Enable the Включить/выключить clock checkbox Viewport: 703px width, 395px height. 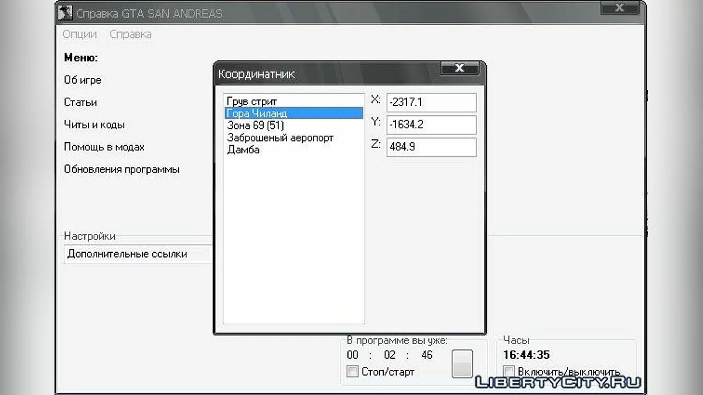coord(509,372)
